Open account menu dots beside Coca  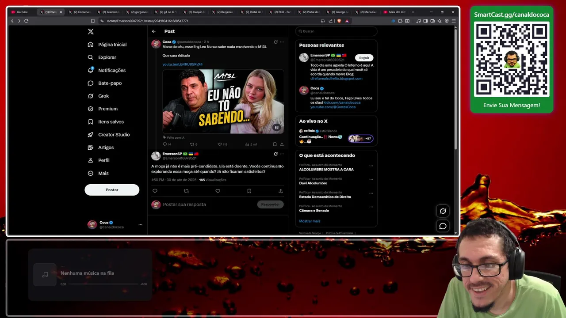point(140,225)
